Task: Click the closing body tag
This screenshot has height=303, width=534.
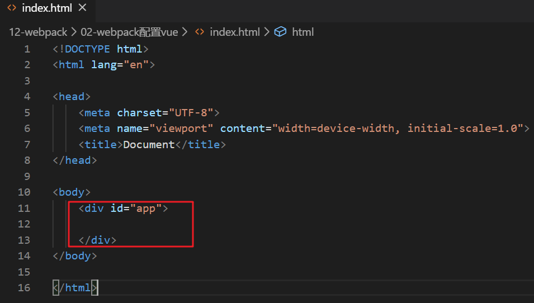Action: 75,256
